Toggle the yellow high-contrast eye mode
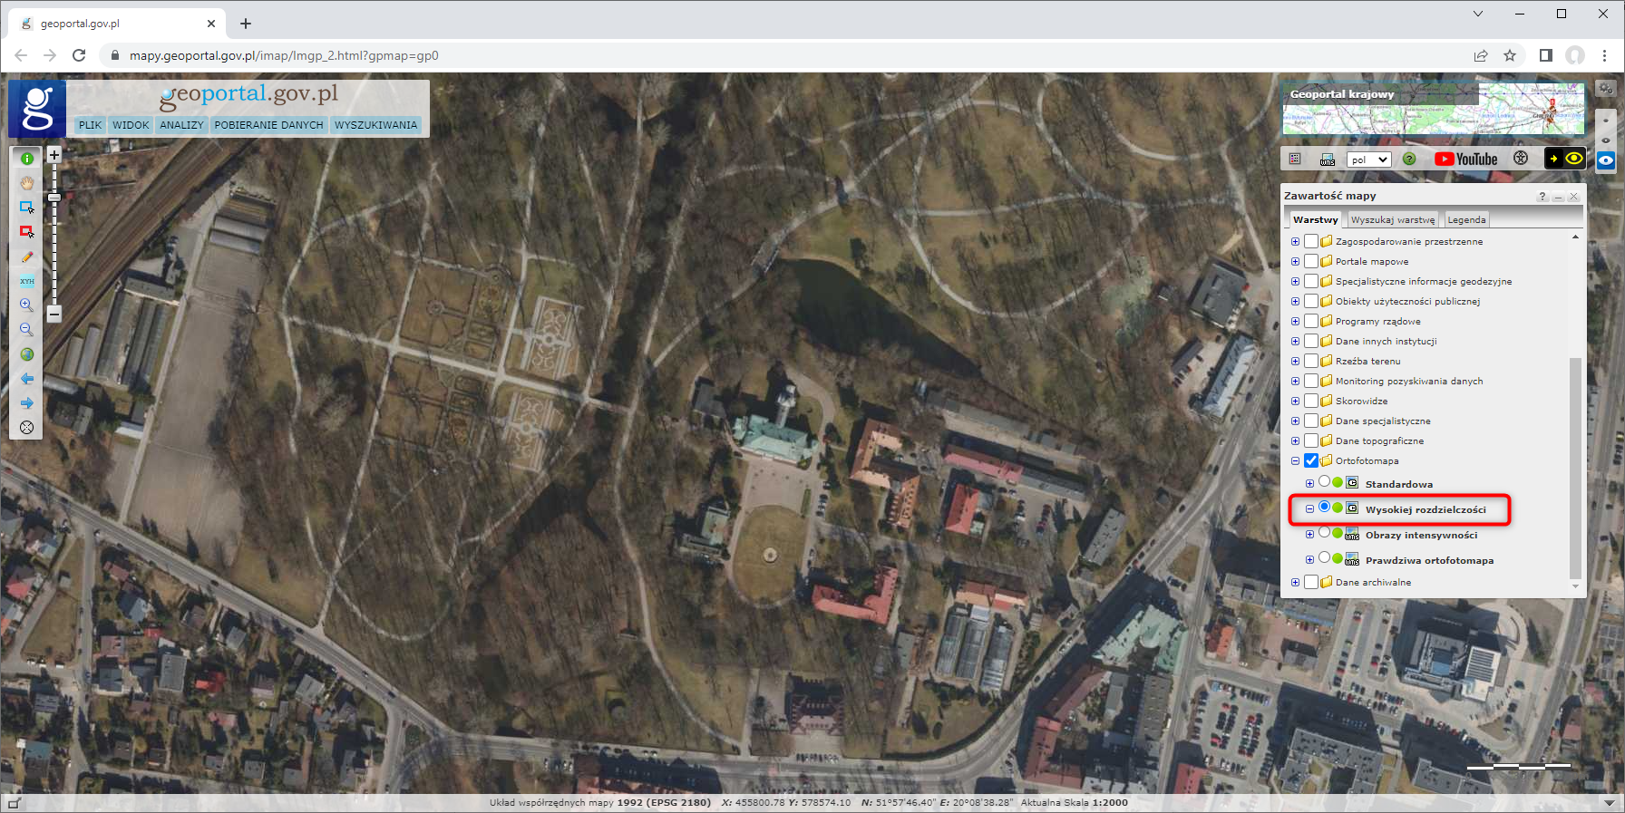 click(1565, 159)
